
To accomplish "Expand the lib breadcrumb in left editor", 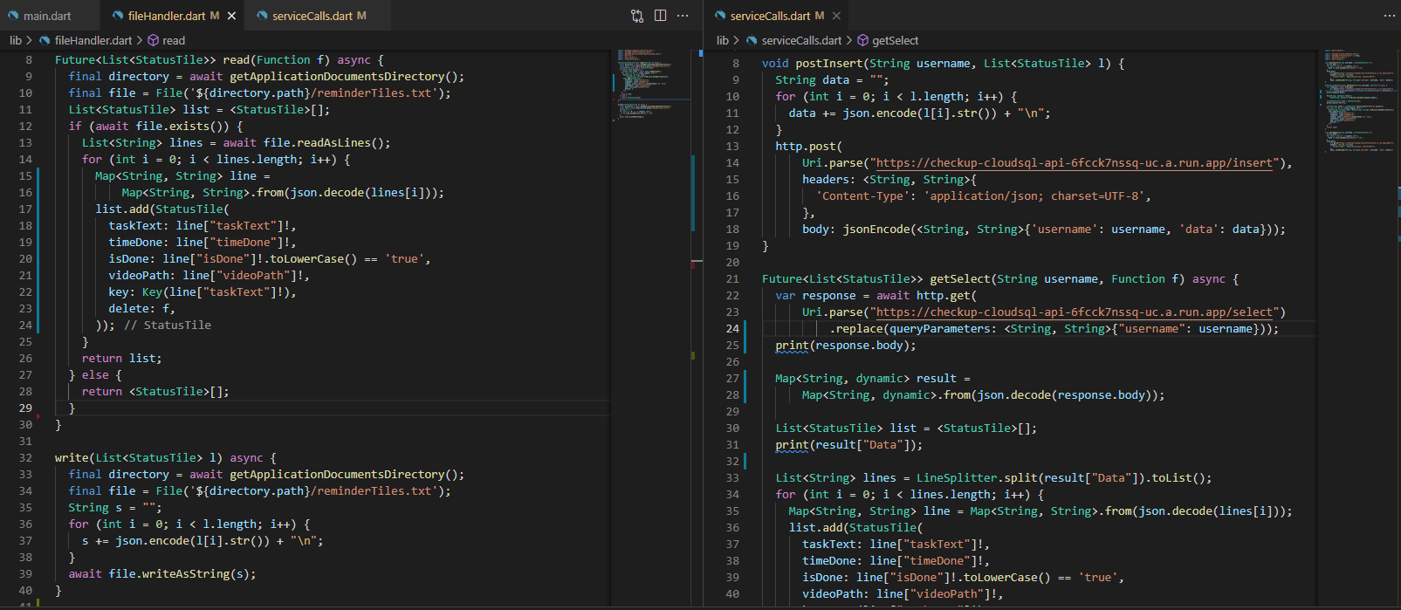I will (16, 40).
